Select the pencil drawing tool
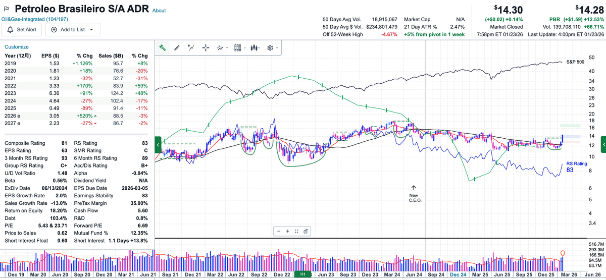This screenshot has width=606, height=280. 177,48
